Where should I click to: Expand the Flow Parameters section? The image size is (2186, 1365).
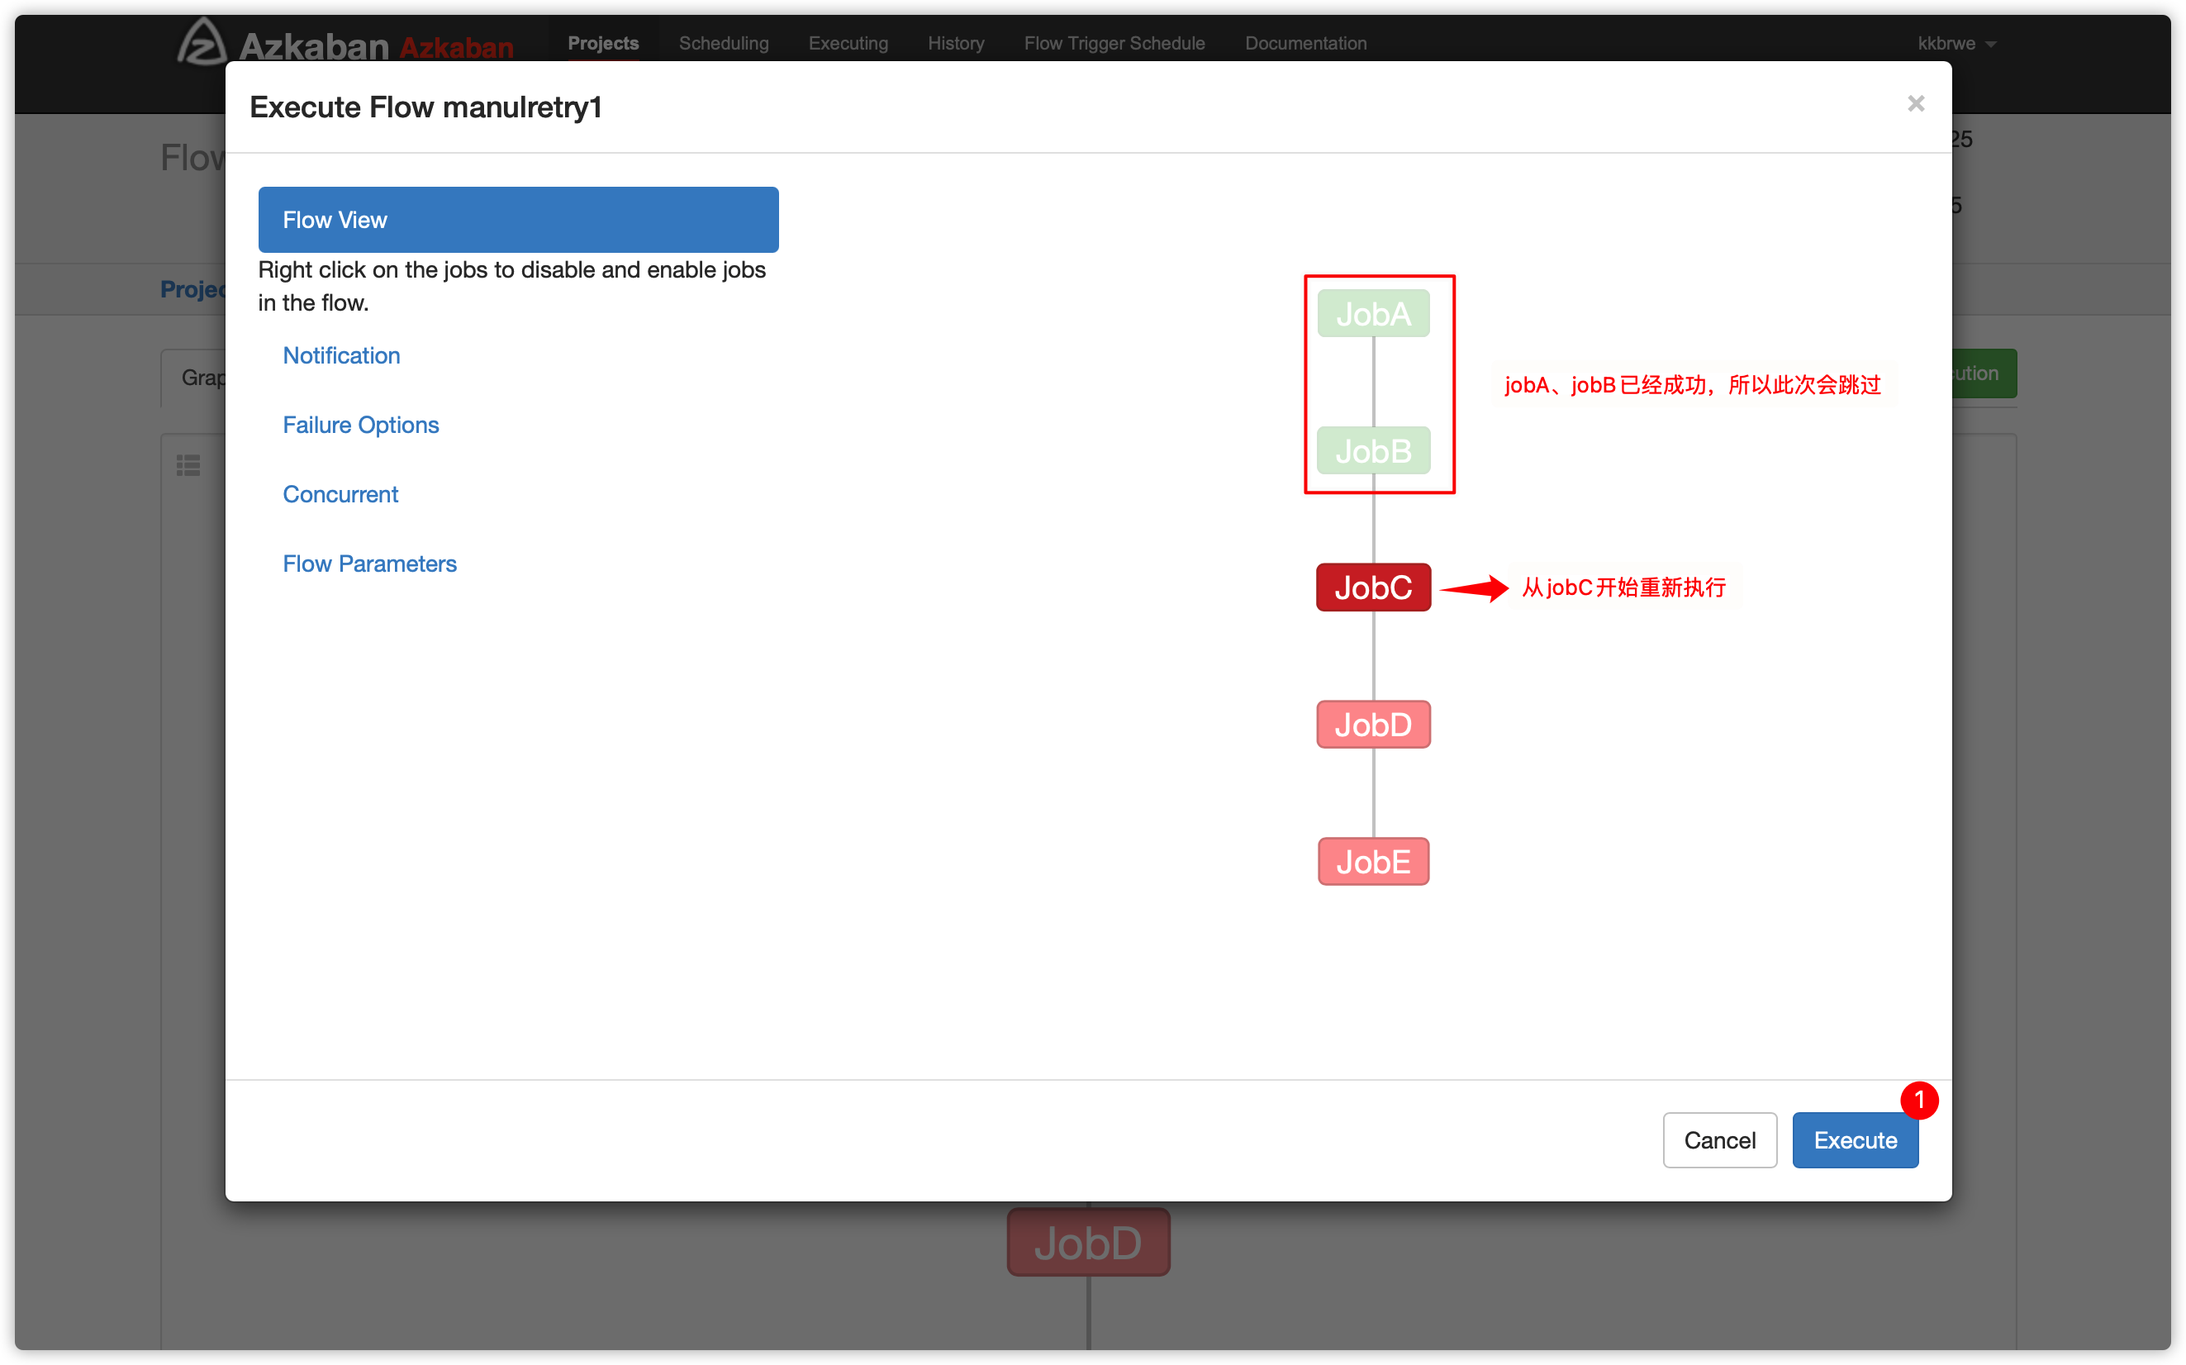(368, 563)
